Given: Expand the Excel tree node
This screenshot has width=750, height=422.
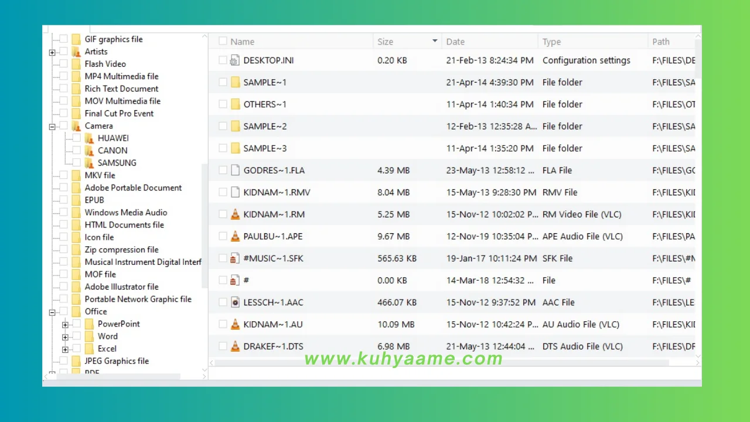Looking at the screenshot, I should click(65, 349).
